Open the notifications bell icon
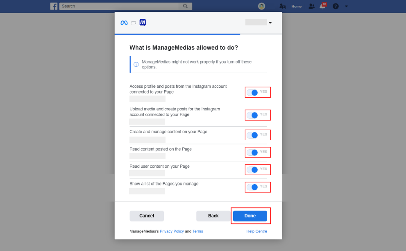406x251 pixels. click(x=322, y=6)
